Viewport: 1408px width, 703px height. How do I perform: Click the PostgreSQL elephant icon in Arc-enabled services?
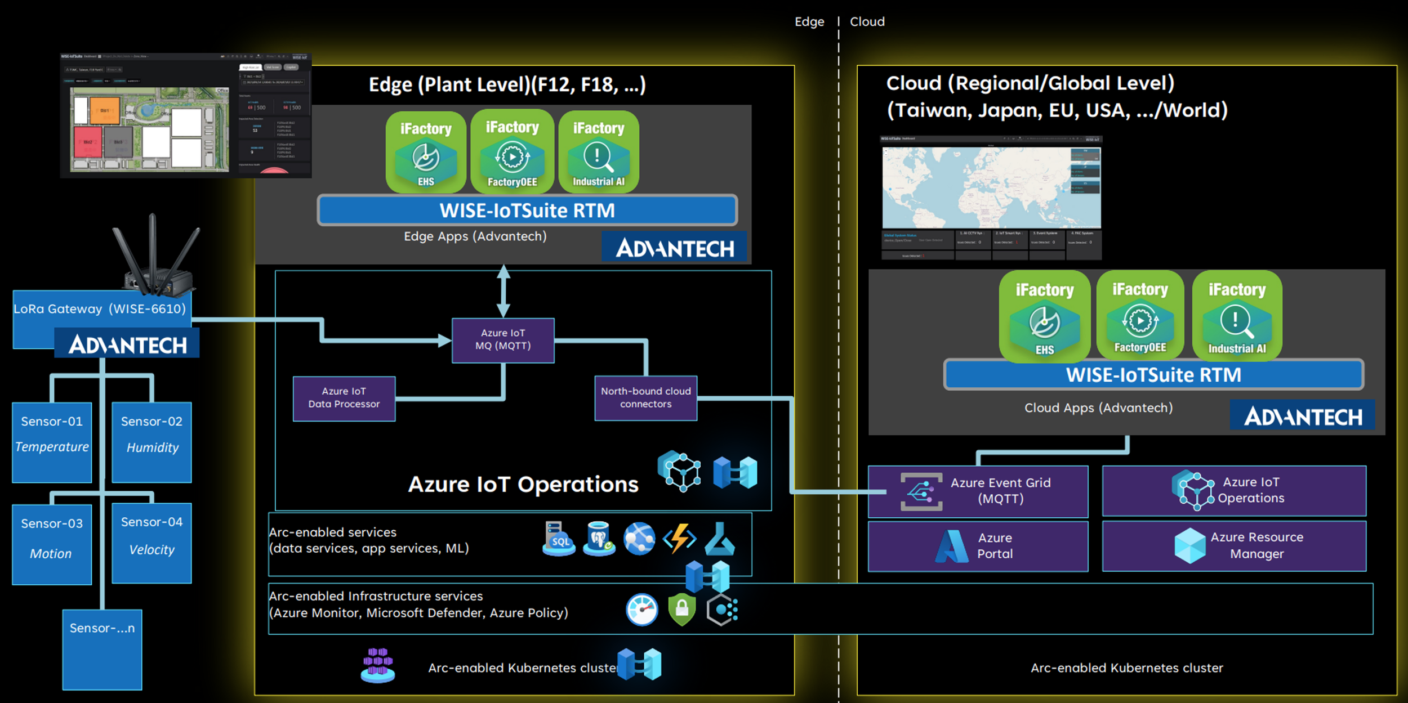599,539
